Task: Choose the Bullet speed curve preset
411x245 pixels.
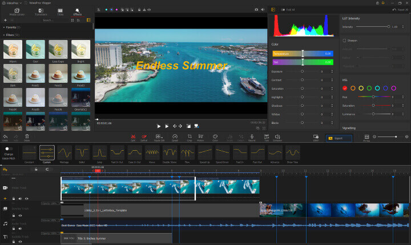Action: point(82,152)
